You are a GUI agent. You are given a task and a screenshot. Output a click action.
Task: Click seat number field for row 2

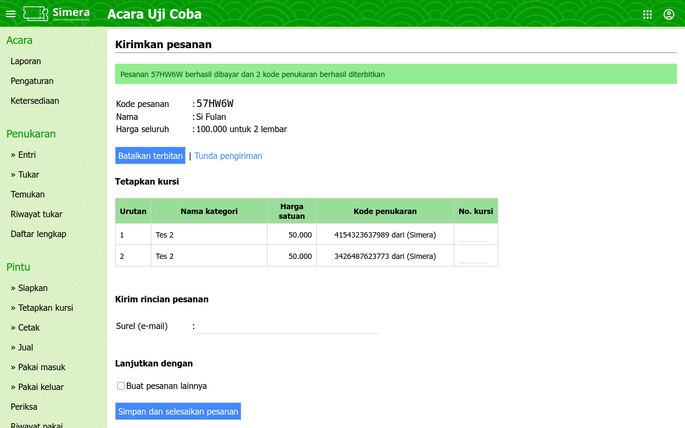coord(473,256)
